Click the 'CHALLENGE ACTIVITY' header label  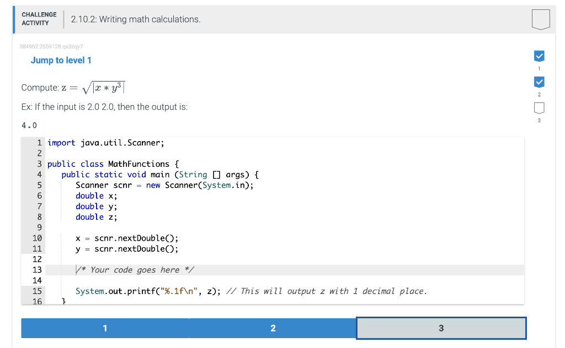pos(38,19)
